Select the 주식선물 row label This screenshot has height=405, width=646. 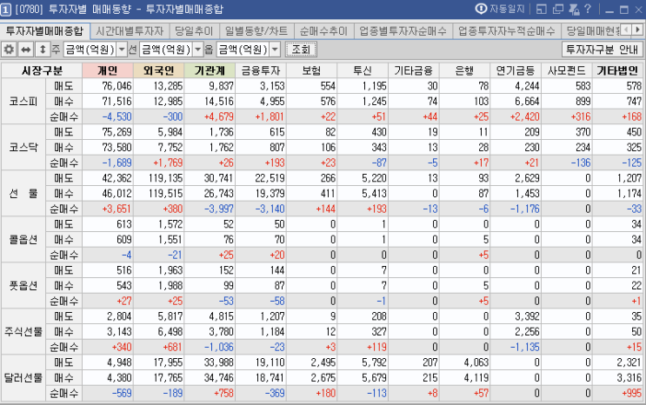point(23,332)
